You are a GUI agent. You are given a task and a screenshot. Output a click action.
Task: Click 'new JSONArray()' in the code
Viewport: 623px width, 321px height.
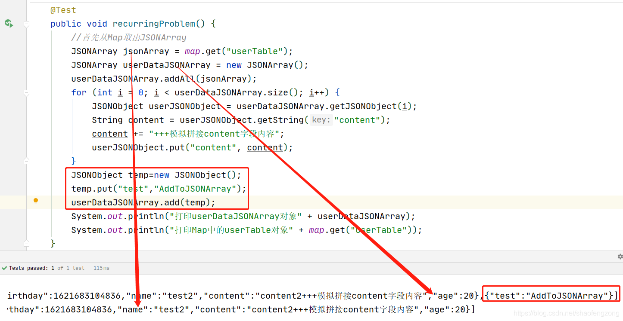tap(265, 65)
